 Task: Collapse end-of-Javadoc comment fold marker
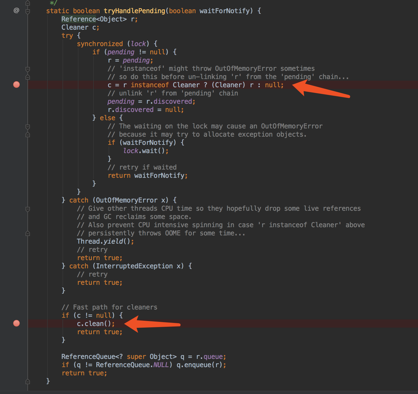(28, 3)
